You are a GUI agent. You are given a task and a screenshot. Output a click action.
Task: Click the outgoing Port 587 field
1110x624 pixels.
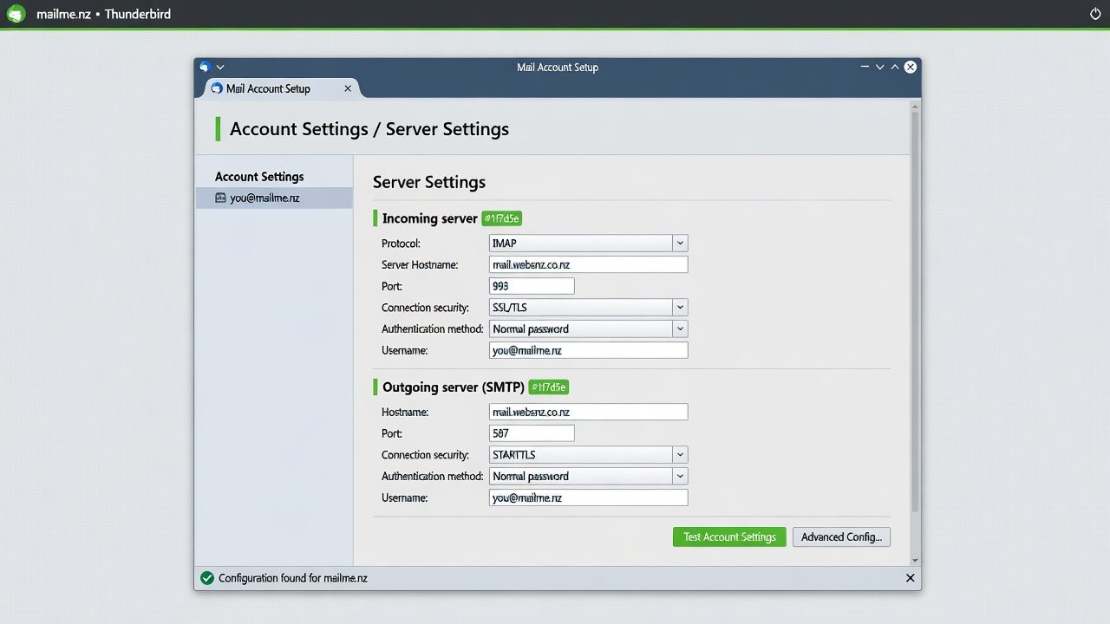point(532,433)
